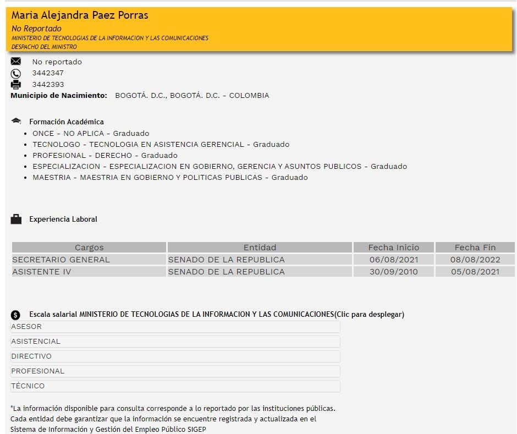
Task: Click the Formación Académica heading
Action: point(67,122)
